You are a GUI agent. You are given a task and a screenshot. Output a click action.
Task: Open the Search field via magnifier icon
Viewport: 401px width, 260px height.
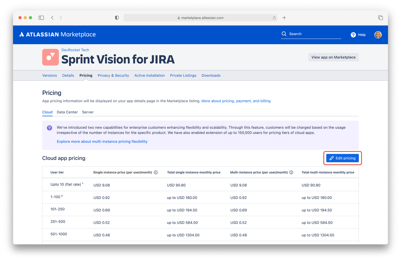[x=284, y=34]
